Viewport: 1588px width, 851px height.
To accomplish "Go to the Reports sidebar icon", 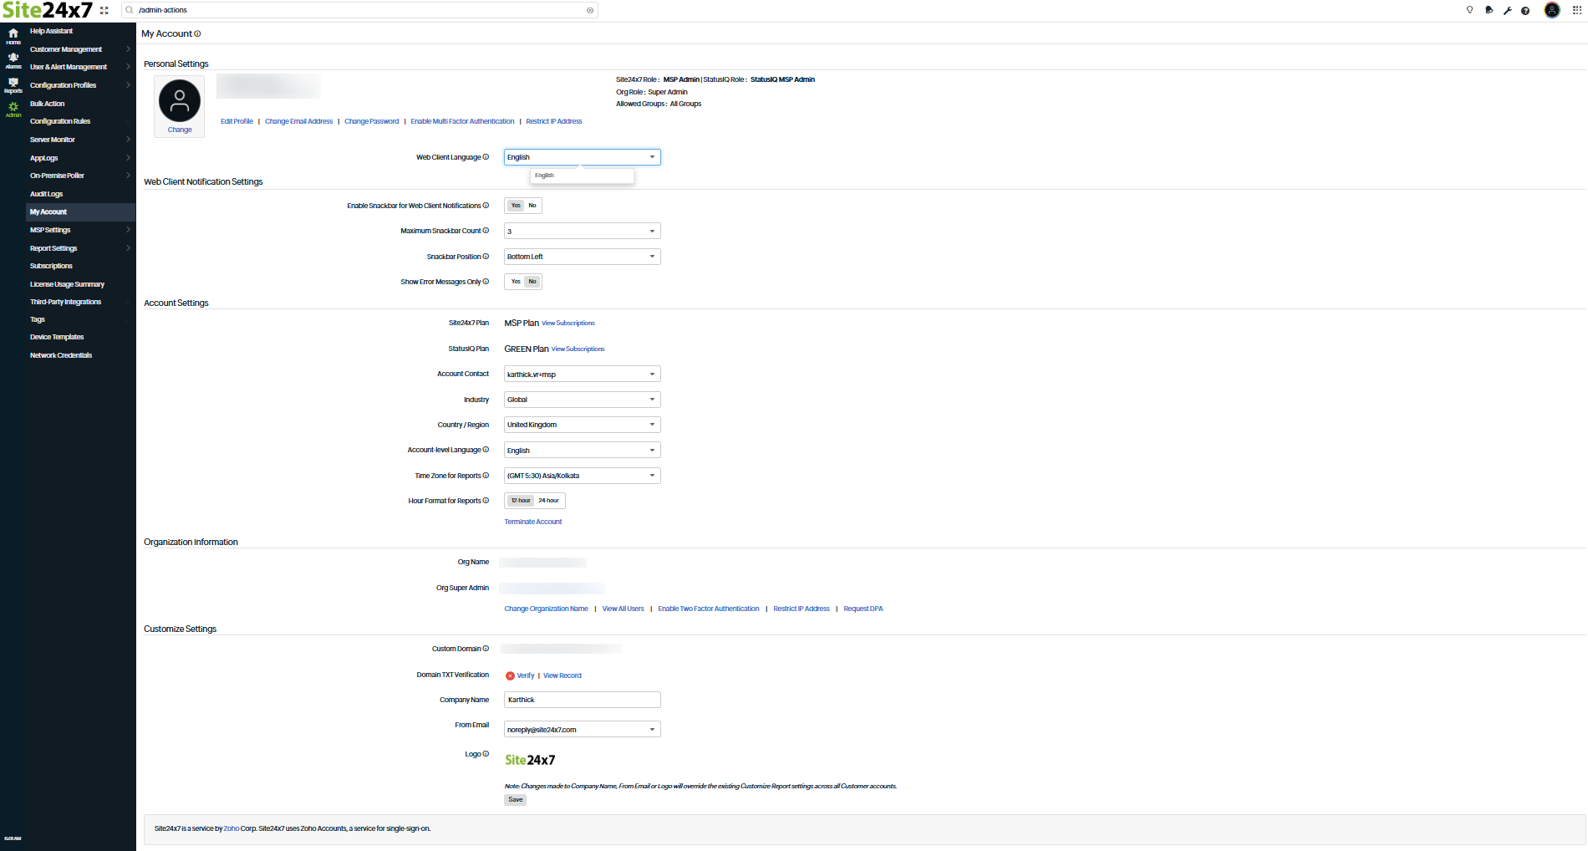I will point(13,85).
